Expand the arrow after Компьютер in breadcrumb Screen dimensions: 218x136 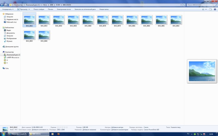[x=24, y=5]
